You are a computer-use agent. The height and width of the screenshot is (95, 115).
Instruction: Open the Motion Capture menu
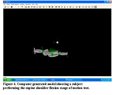15,4
